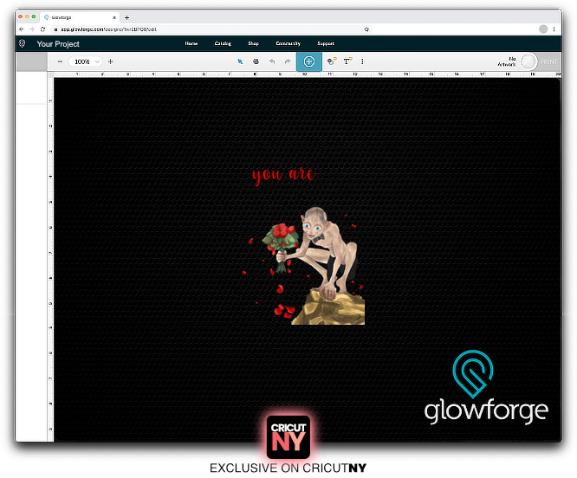Click the Print button

[x=548, y=61]
